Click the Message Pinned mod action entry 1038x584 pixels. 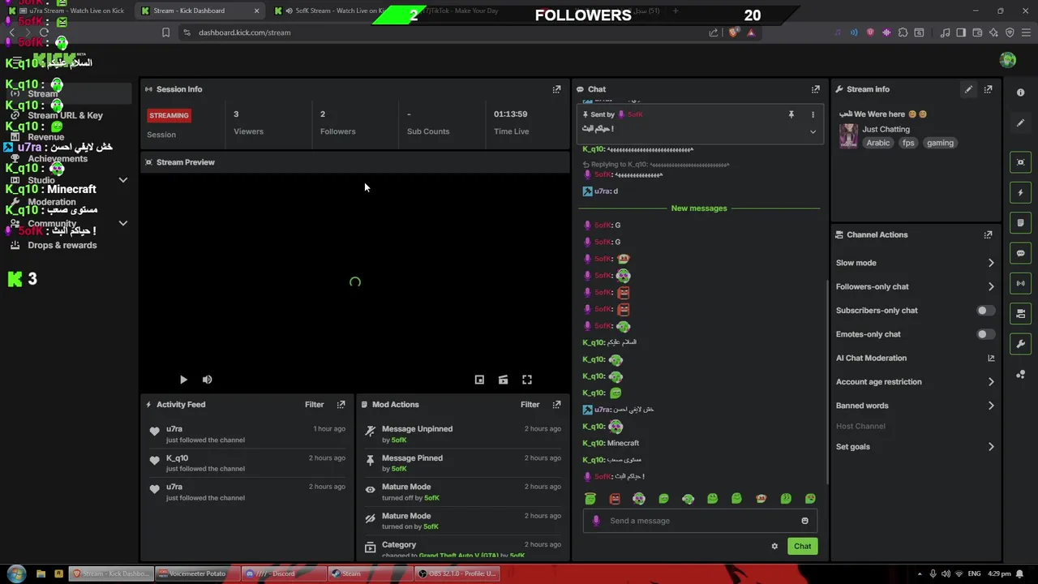pyautogui.click(x=462, y=463)
